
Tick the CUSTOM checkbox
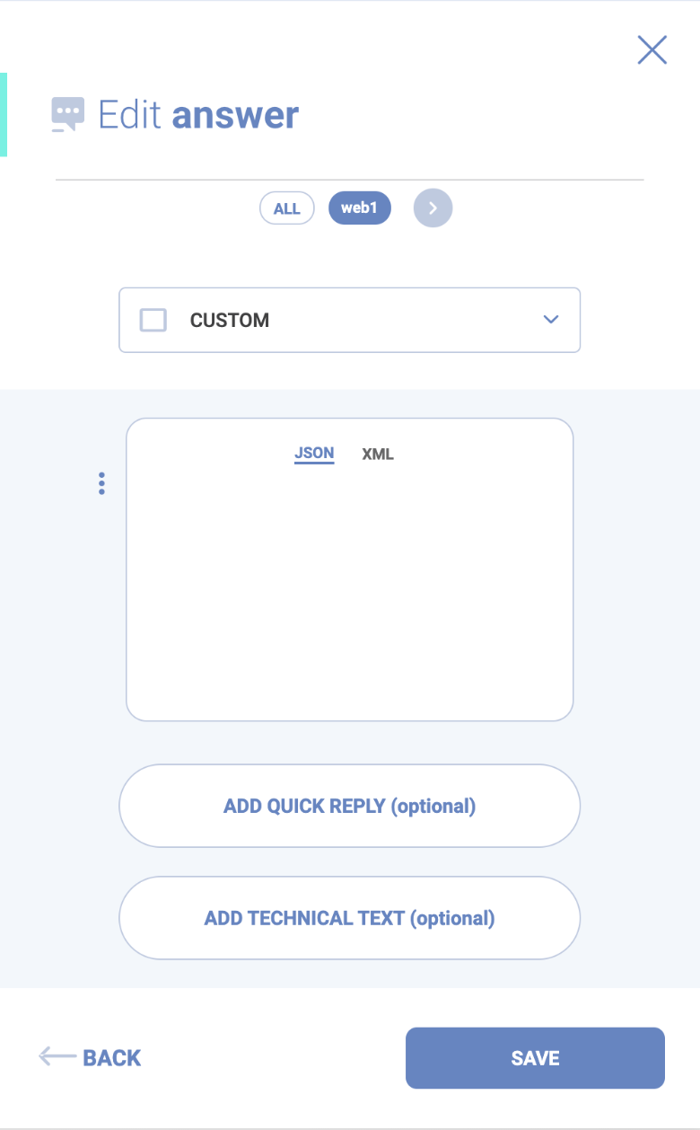153,320
